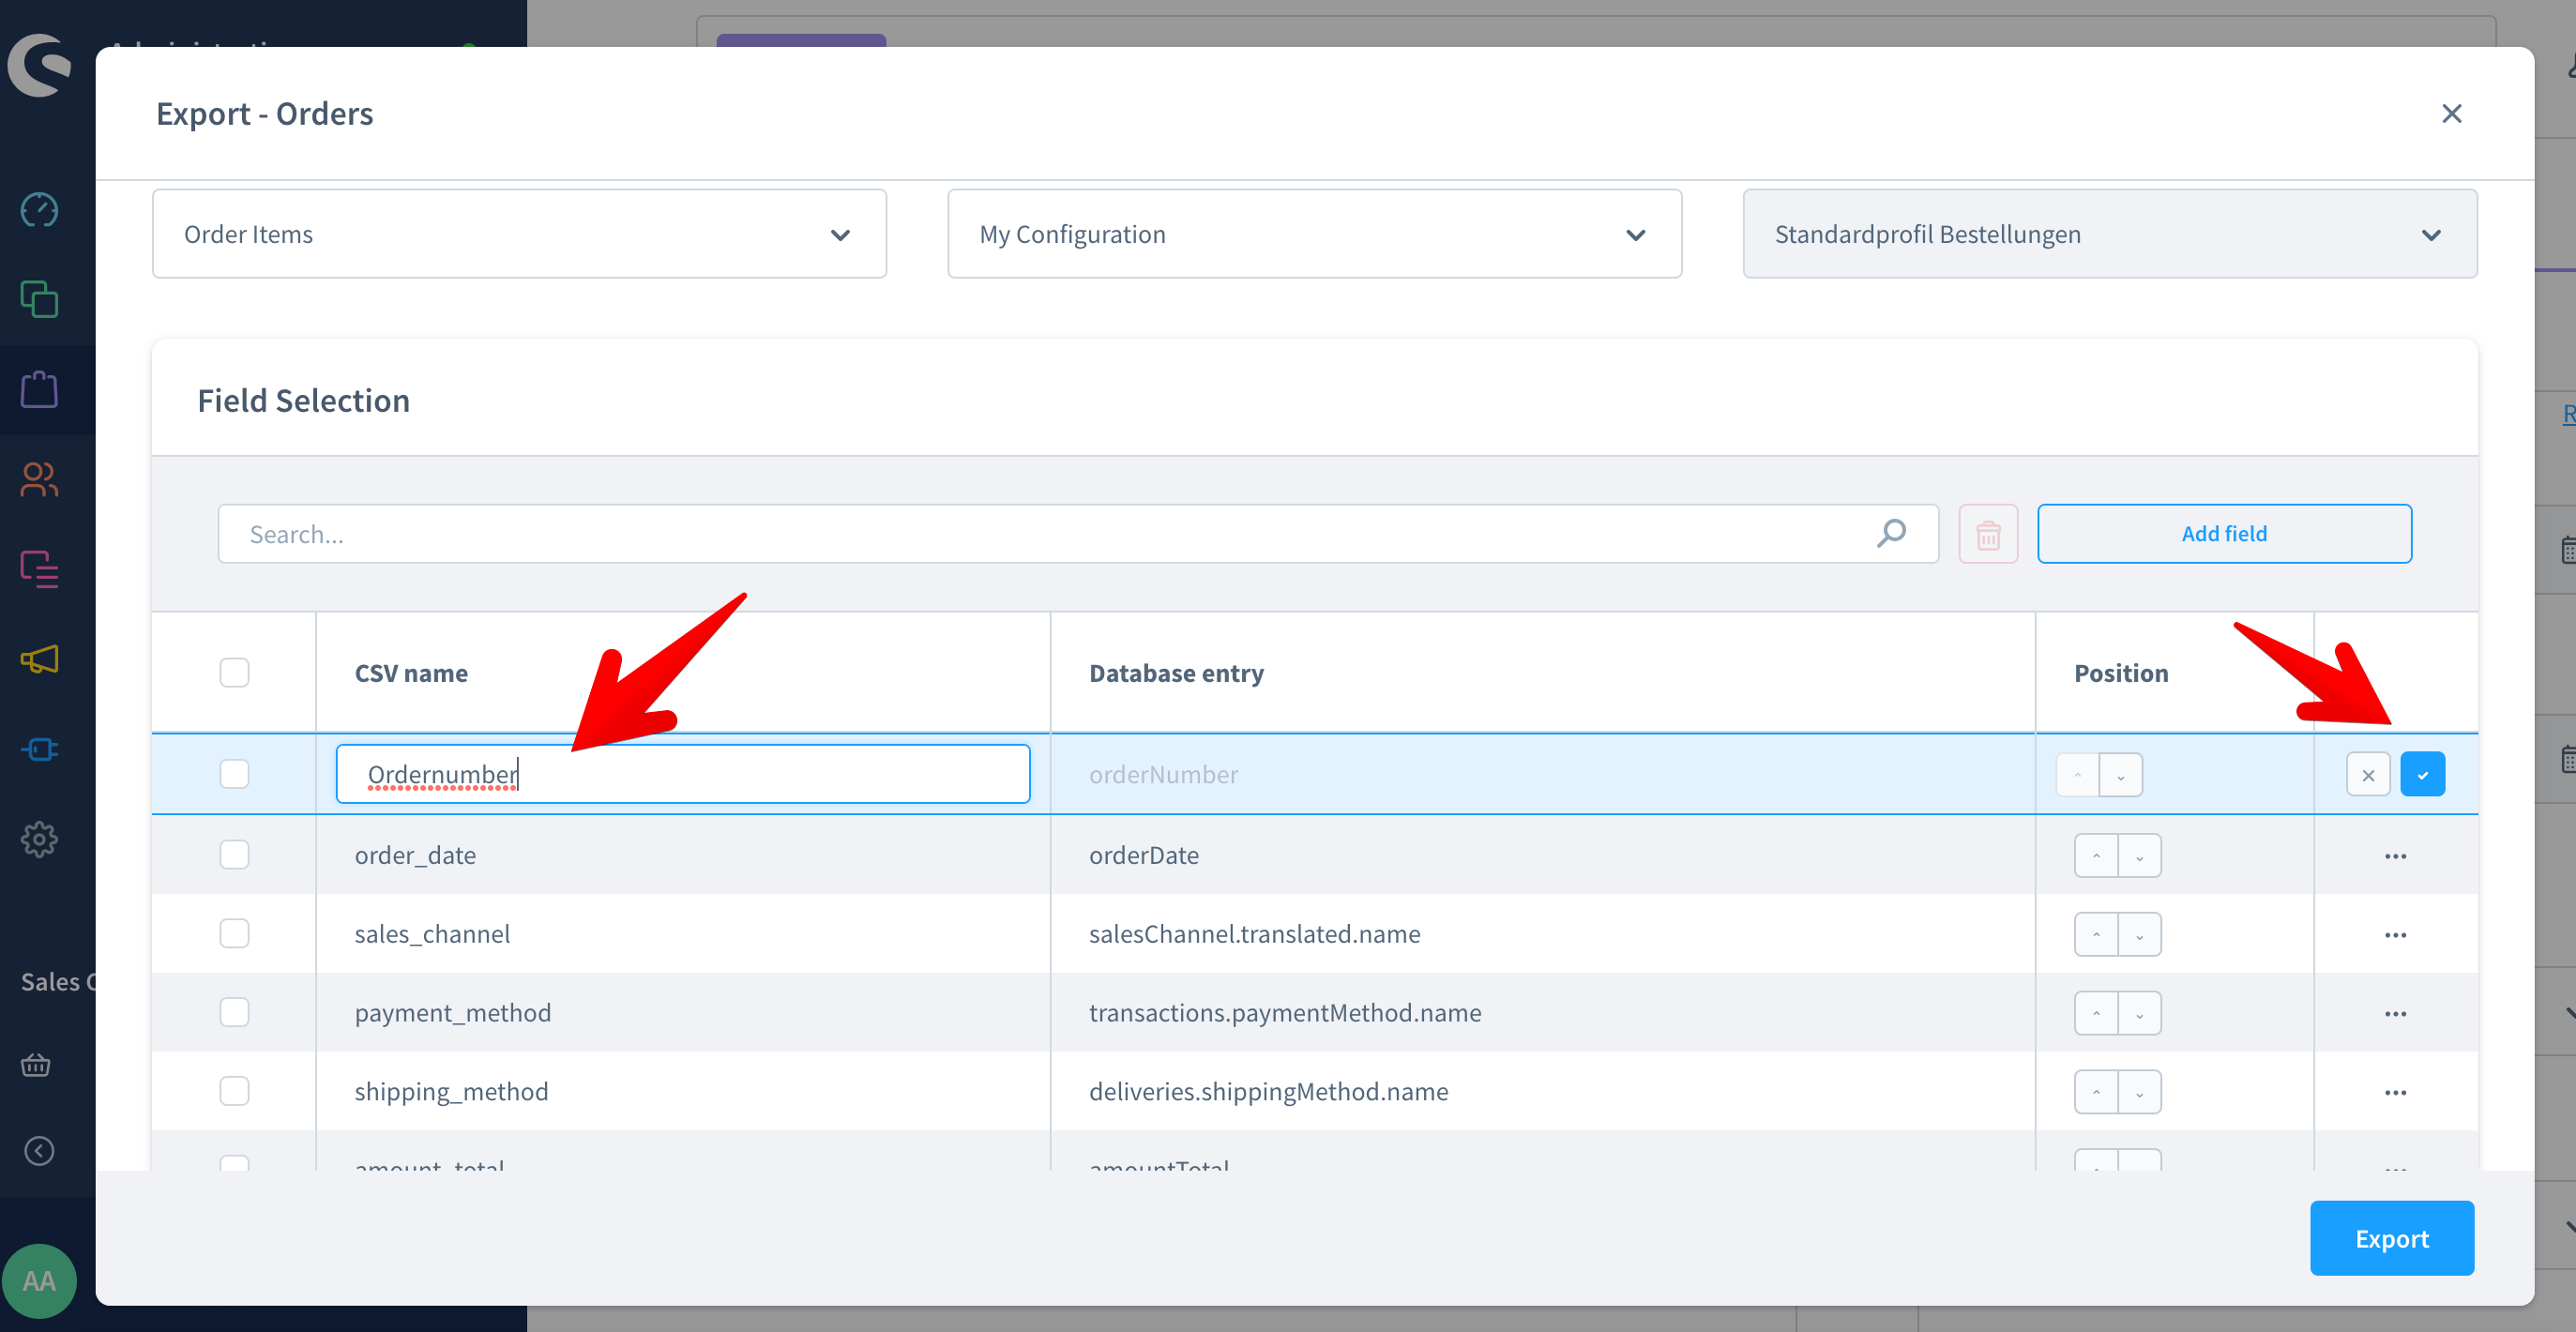
Task: Move payment_method row up
Action: coord(2096,1013)
